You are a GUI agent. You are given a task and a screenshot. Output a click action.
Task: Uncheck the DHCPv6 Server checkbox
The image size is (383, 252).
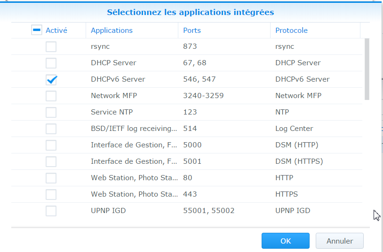pos(51,79)
